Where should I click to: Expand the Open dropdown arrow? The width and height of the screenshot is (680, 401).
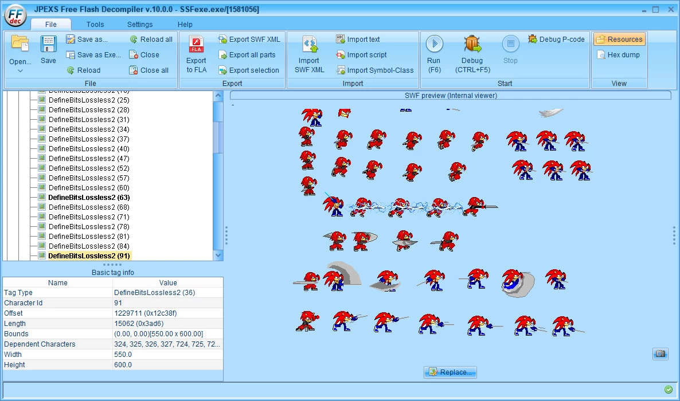(20, 71)
